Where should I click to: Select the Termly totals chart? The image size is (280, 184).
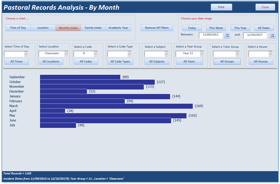tap(93, 28)
